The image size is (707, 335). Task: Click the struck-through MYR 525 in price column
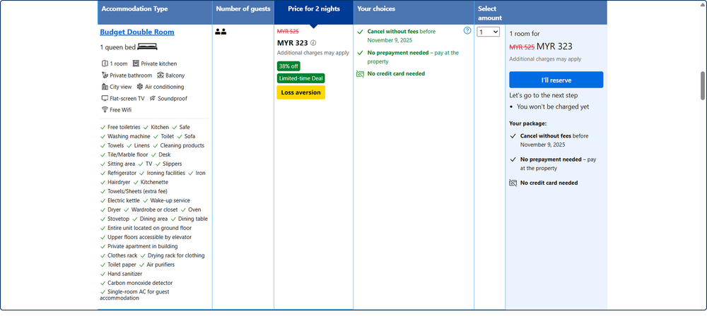[x=288, y=32]
